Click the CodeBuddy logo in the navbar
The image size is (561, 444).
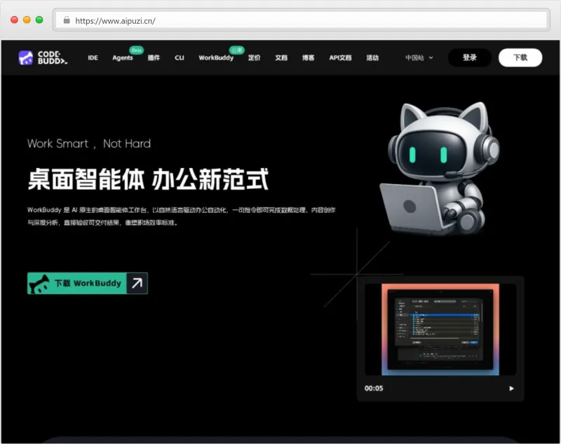coord(41,57)
